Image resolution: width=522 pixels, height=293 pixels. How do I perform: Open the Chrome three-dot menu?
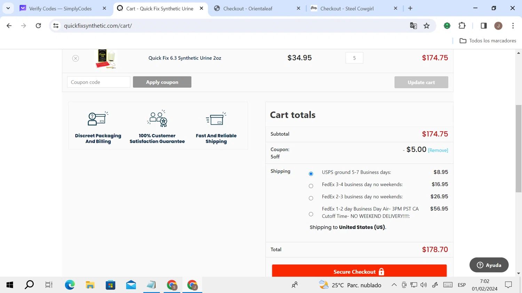(x=513, y=26)
